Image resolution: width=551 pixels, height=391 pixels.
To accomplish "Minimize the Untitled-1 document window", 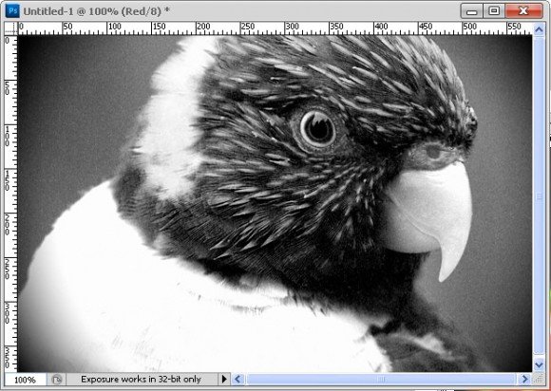I will (x=471, y=10).
